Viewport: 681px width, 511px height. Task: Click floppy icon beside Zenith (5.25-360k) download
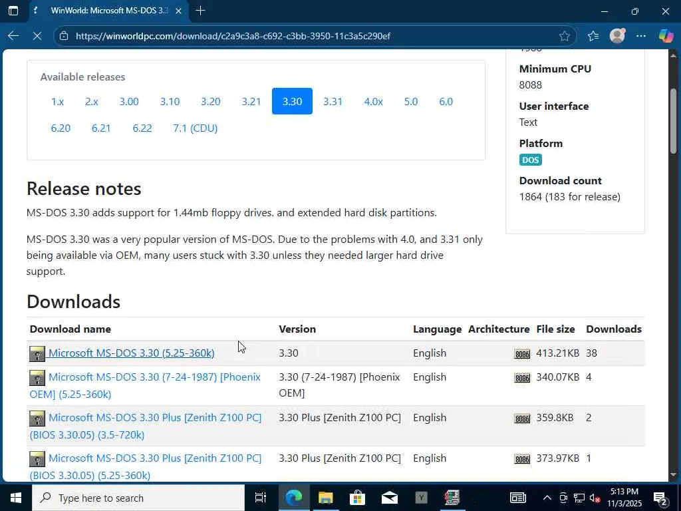pyautogui.click(x=37, y=459)
